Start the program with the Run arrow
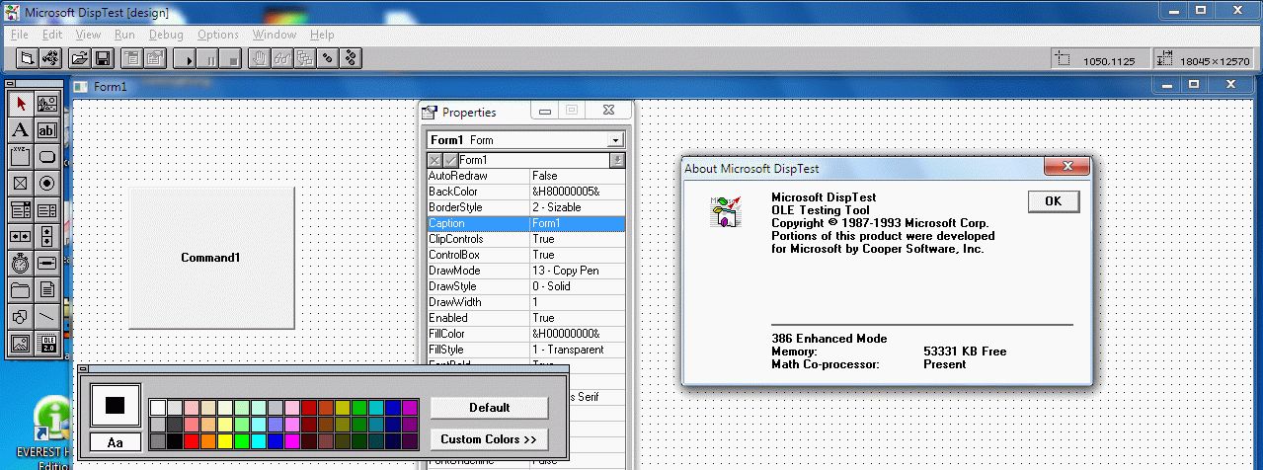This screenshot has height=470, width=1263. (x=186, y=58)
